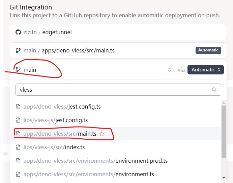This screenshot has height=183, width=233.
Task: Click file icon beside libs/vless-js/jest.config.ts
Action: pos(18,120)
